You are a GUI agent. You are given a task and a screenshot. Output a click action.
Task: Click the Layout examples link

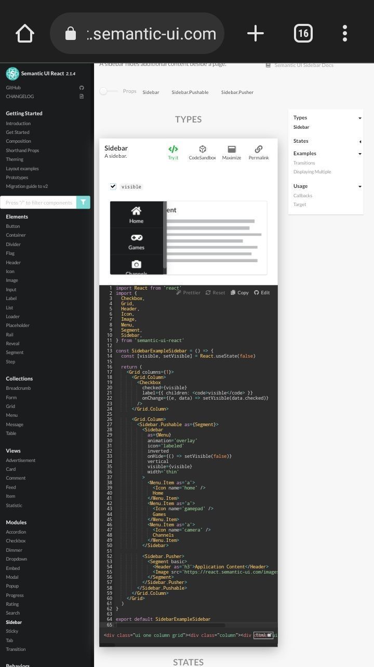22,169
